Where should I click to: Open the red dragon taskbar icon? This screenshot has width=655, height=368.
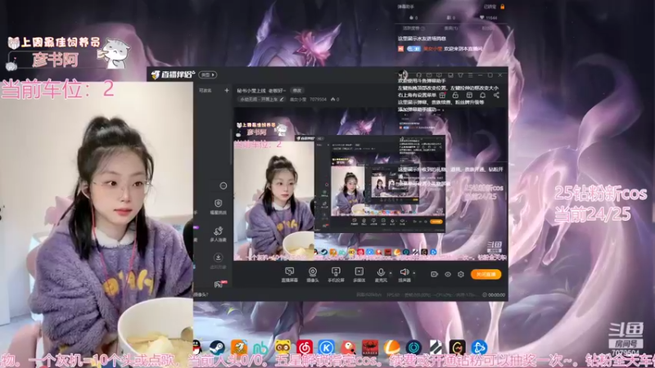point(370,347)
